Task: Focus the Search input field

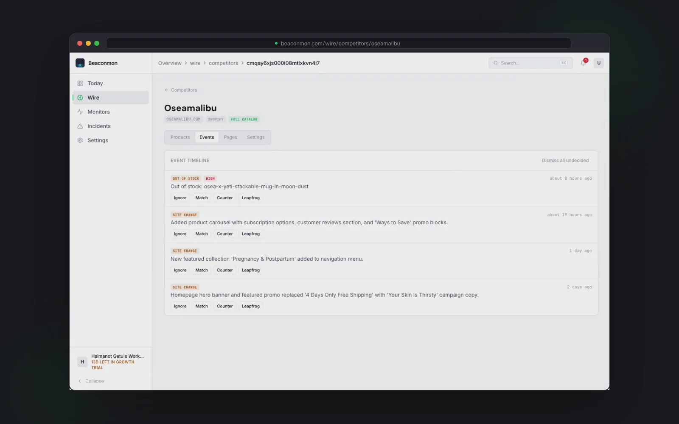Action: [x=530, y=63]
